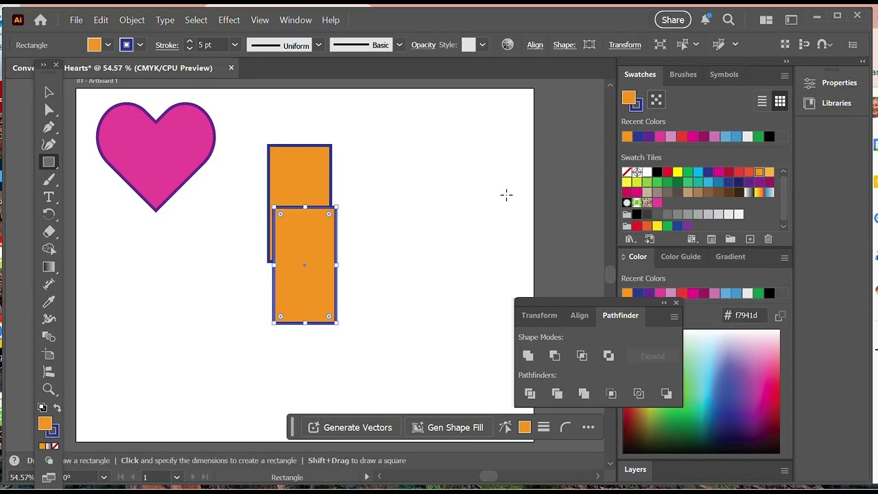This screenshot has width=878, height=494.
Task: Apply Intersect shape mode
Action: [582, 355]
